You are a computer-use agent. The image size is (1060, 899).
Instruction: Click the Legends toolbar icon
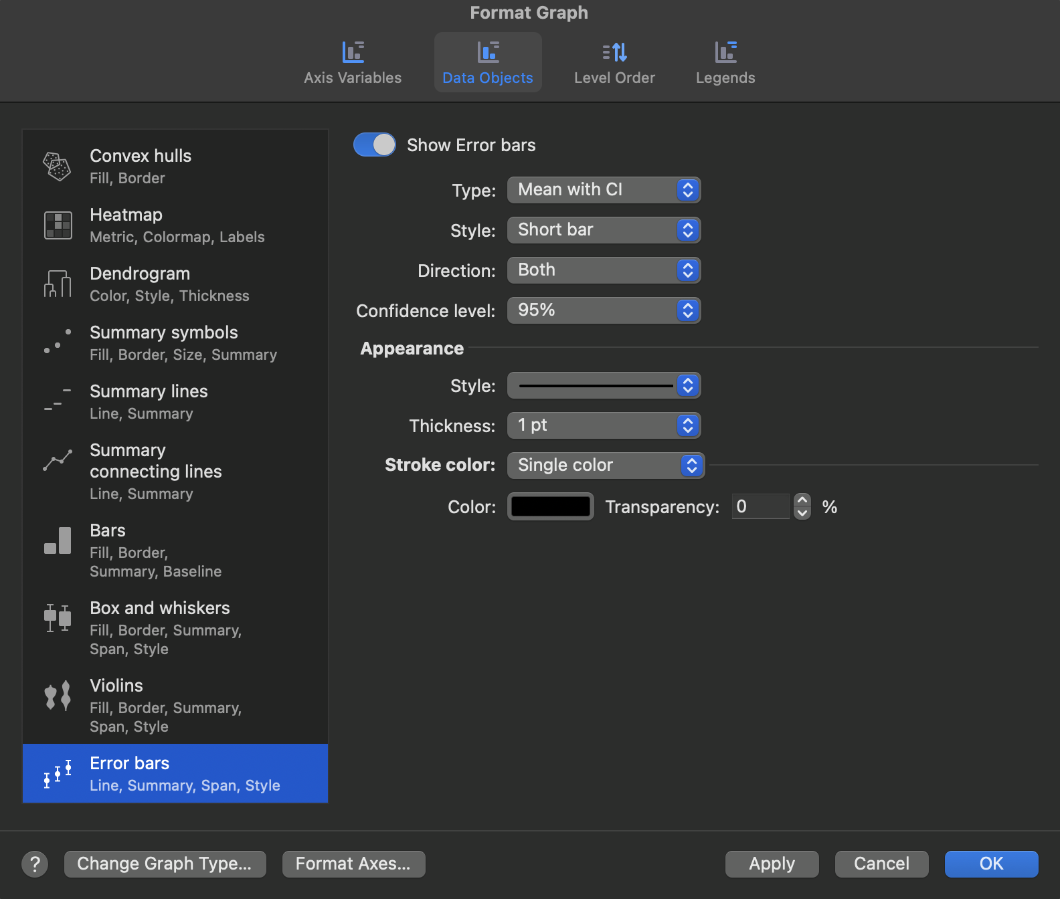click(x=725, y=52)
